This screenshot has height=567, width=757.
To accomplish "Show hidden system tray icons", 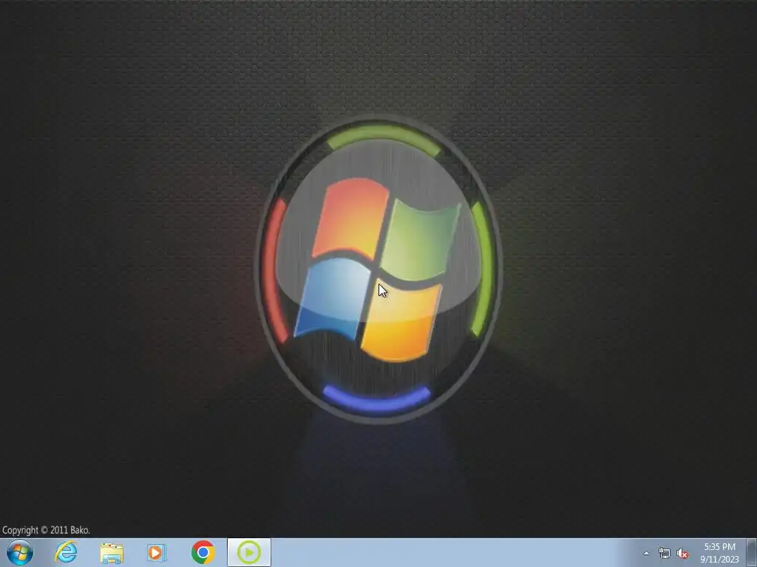I will click(x=646, y=554).
